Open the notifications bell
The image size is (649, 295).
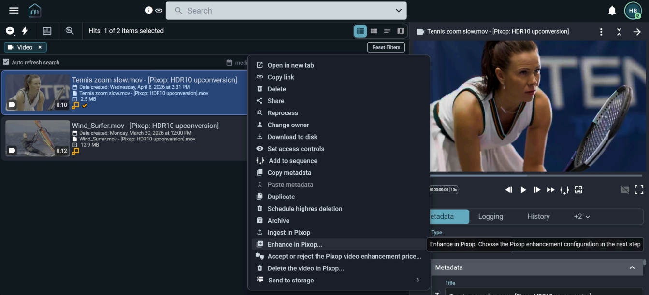612,11
